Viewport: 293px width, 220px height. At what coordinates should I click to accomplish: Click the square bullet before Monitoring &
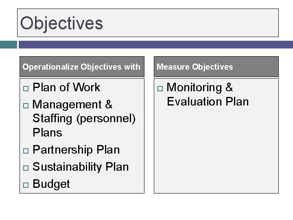pyautogui.click(x=160, y=88)
